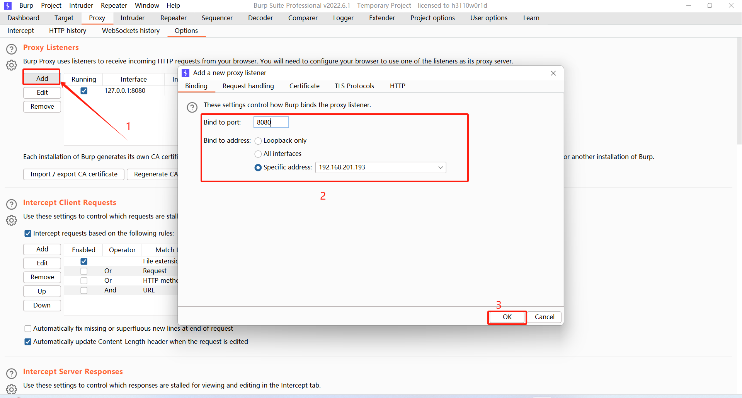742x398 pixels.
Task: Switch to the Sequencer tab
Action: tap(217, 18)
